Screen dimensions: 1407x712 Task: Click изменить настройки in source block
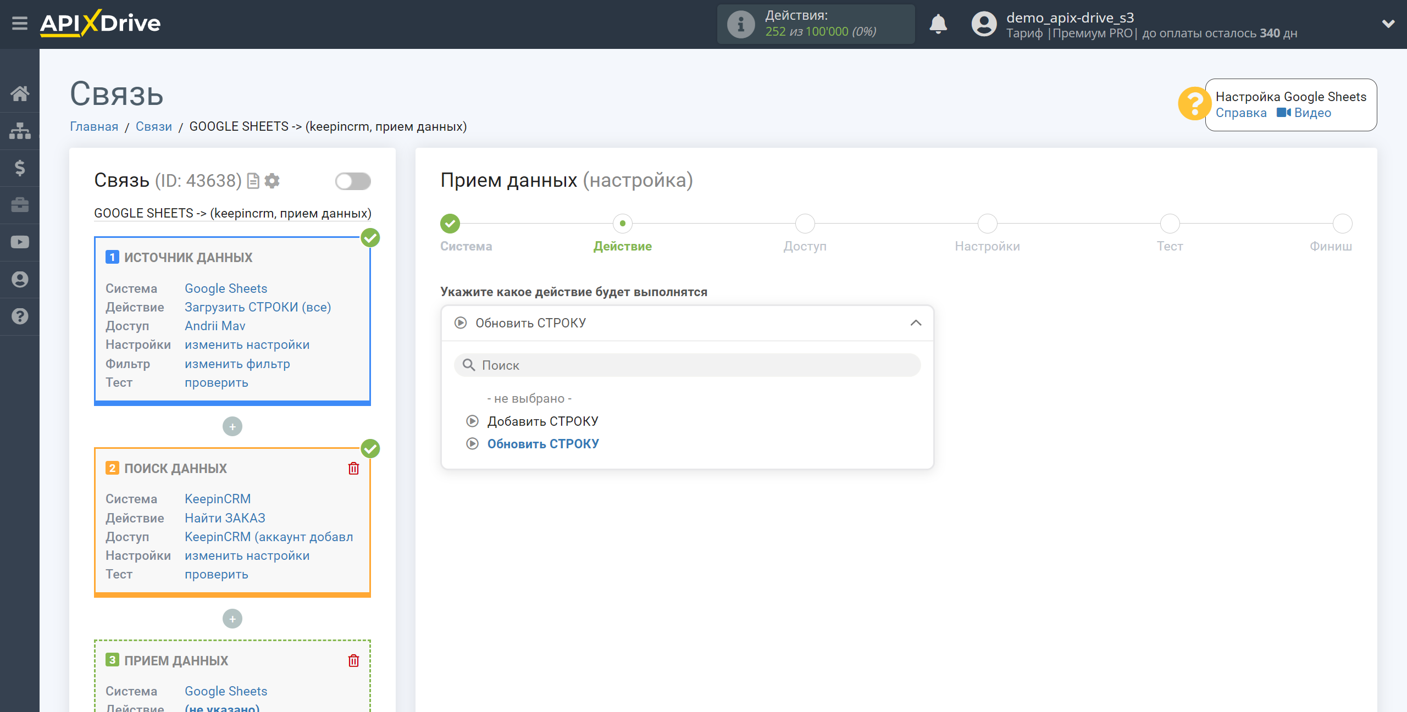tap(247, 344)
